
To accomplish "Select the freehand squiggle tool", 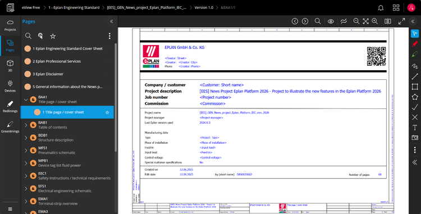I will 415,66.
